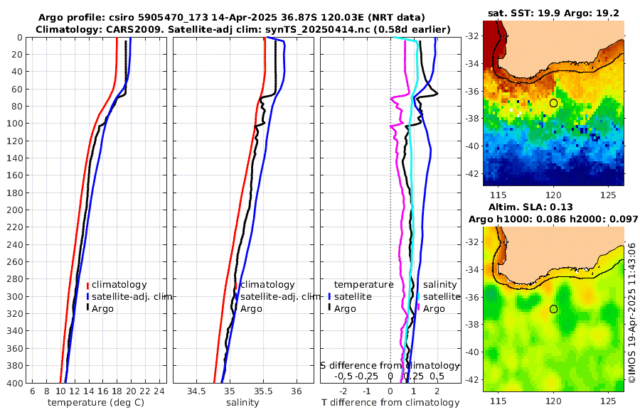The height and width of the screenshot is (412, 640).
Task: Click longitude tick 125 on SST map
Action: (609, 195)
